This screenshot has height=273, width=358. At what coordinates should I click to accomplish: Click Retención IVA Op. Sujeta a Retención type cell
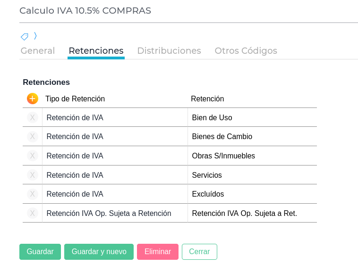[115, 213]
